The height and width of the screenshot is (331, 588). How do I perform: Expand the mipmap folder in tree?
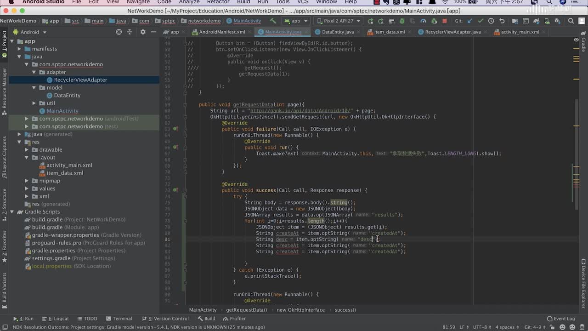click(x=27, y=181)
